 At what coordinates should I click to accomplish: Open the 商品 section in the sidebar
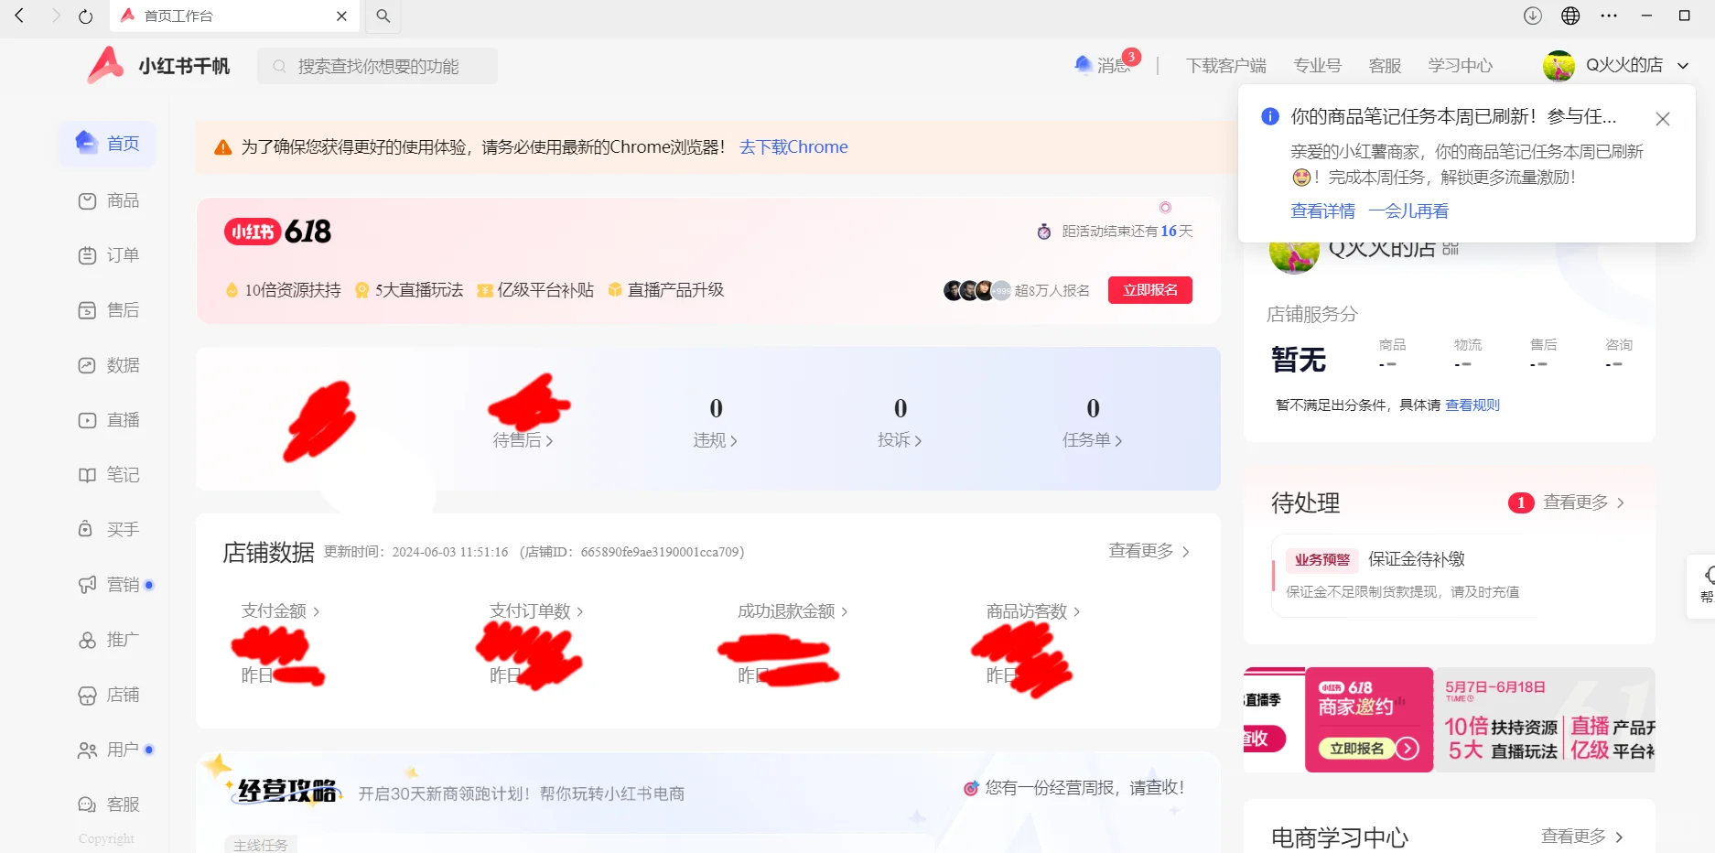[122, 200]
